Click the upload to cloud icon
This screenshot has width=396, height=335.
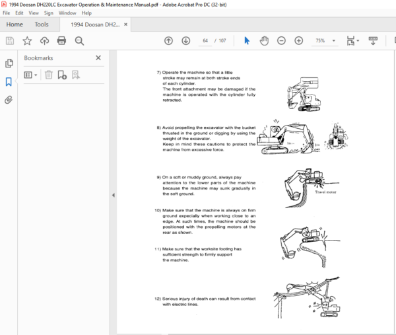pos(44,41)
